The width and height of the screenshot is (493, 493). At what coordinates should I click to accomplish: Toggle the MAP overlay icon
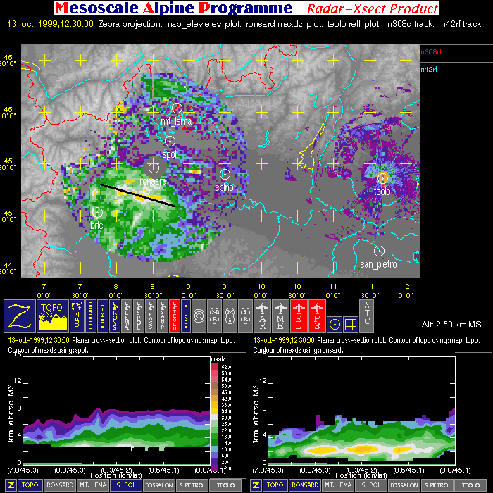[77, 316]
